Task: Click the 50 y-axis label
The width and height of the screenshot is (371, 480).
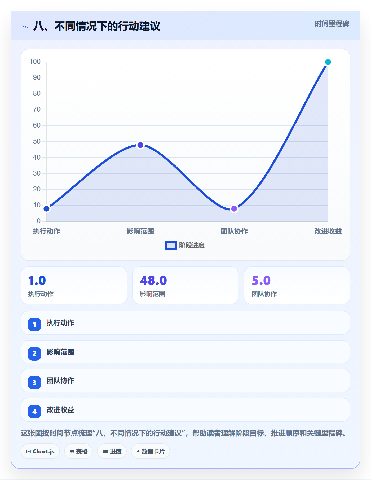Action: click(x=37, y=141)
